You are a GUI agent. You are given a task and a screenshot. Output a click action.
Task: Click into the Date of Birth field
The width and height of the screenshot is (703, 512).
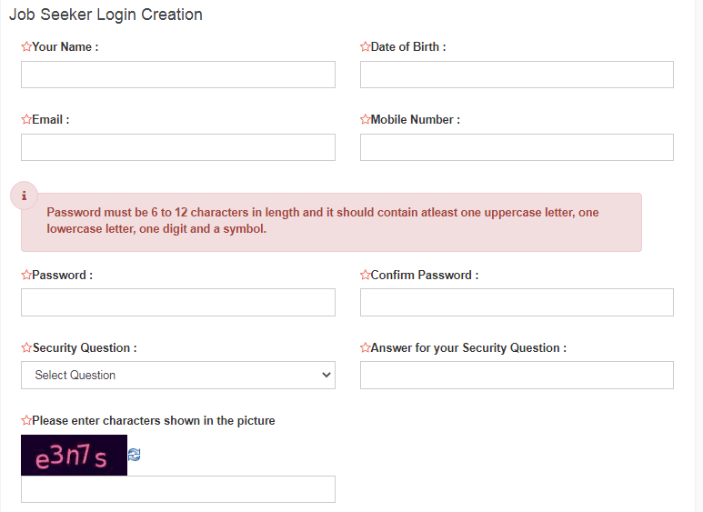pos(517,75)
